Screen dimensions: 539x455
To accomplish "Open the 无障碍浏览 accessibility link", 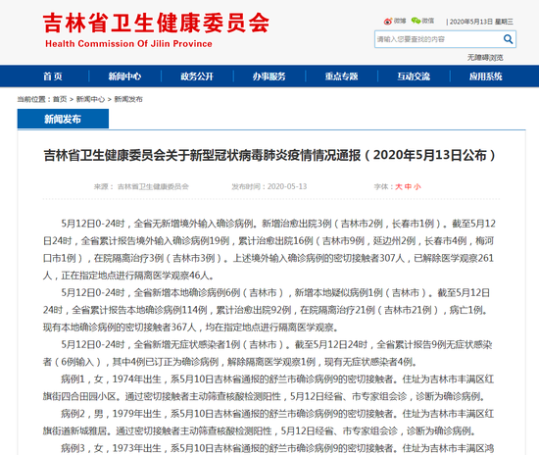I will tap(485, 58).
